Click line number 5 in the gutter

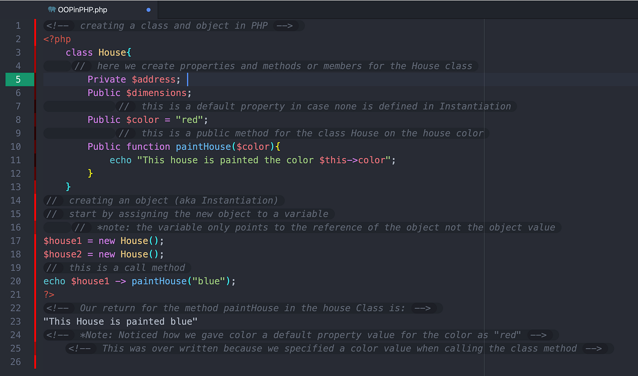pyautogui.click(x=18, y=79)
